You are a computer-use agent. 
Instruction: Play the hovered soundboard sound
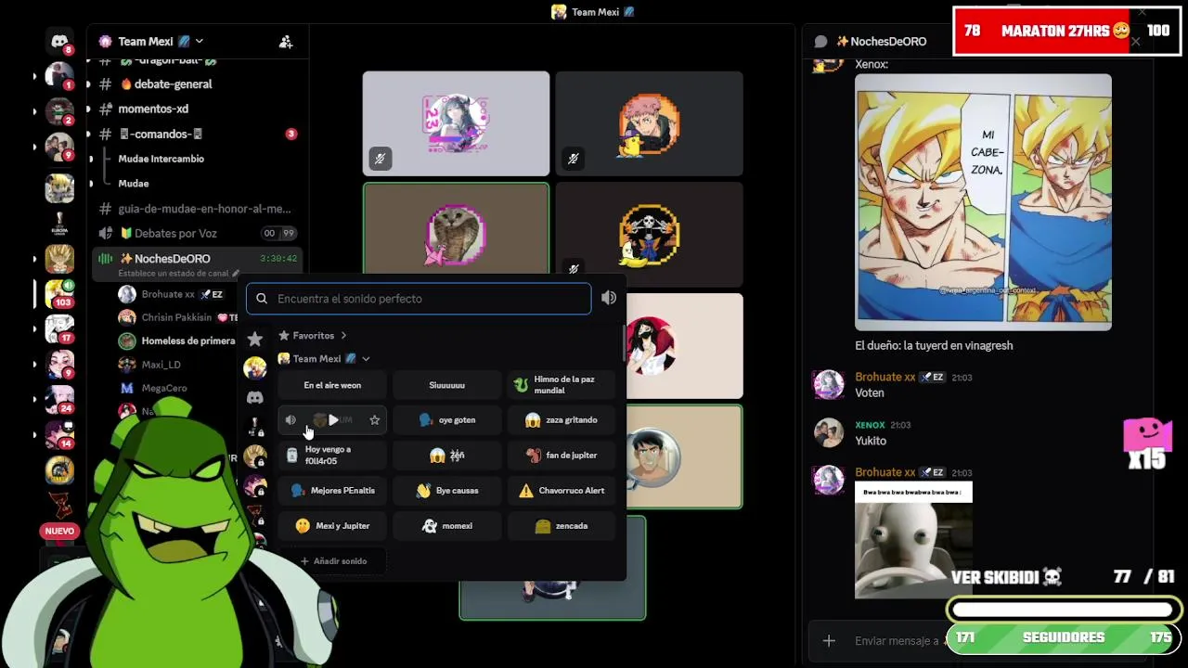coord(333,420)
